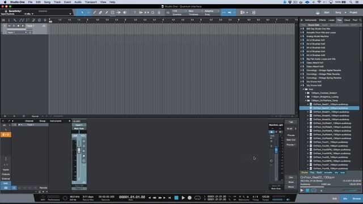The height and width of the screenshot is (204, 363).
Task: Play the preview in browser player
Action: 302,190
